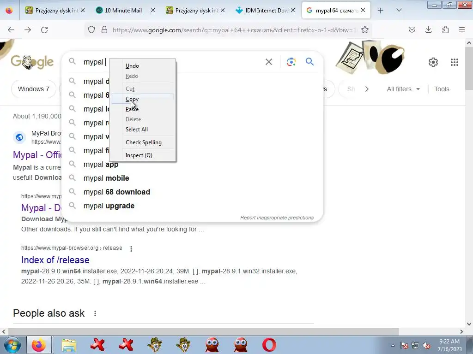The height and width of the screenshot is (354, 473).
Task: Open new tab with plus button
Action: click(381, 11)
